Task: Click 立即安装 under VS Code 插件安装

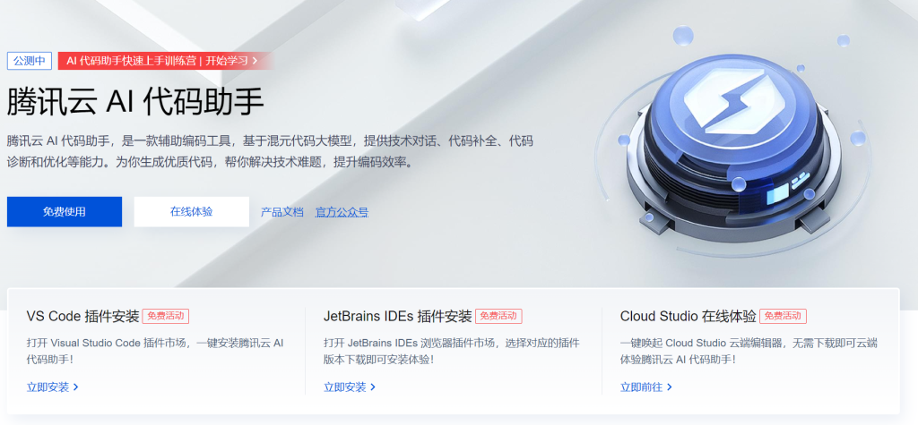Action: [48, 387]
